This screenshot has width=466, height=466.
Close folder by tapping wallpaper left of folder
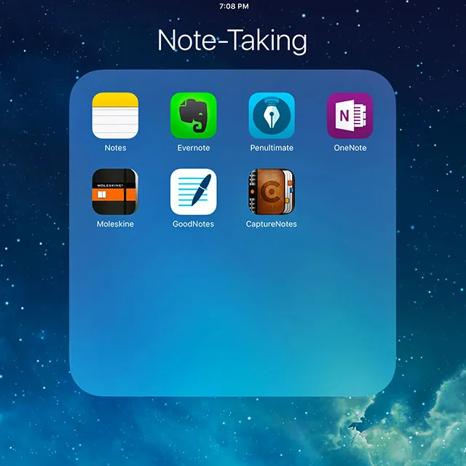point(33,233)
